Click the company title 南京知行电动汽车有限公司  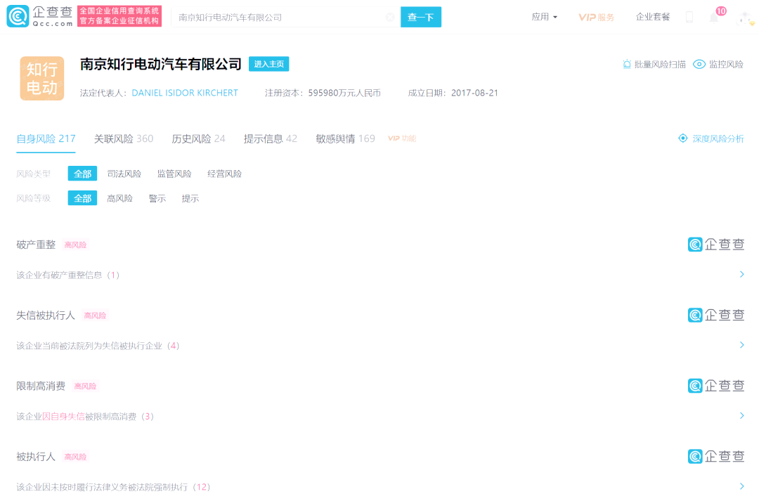[x=161, y=64]
